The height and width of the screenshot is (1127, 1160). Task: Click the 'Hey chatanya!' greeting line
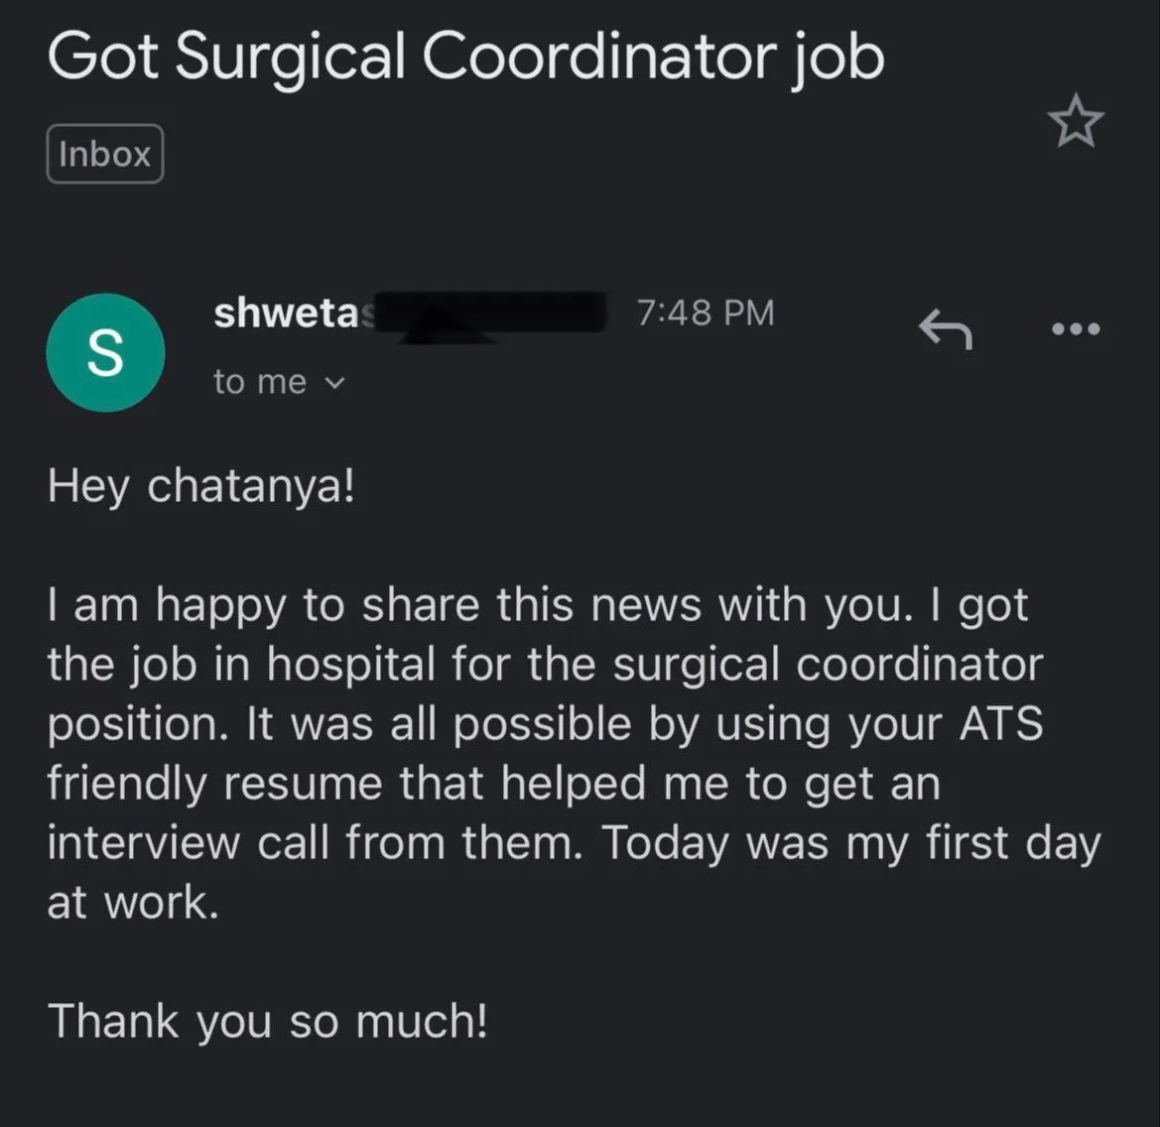(200, 486)
